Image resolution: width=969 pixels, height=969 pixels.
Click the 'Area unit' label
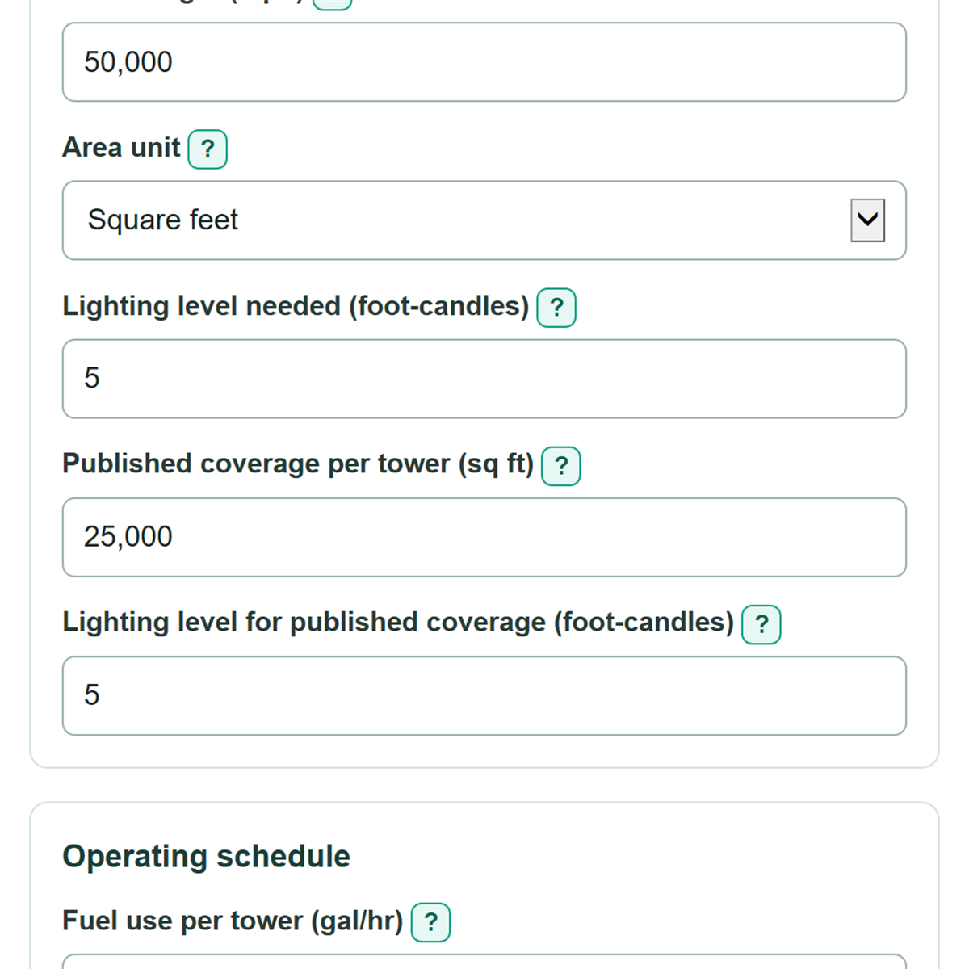121,148
